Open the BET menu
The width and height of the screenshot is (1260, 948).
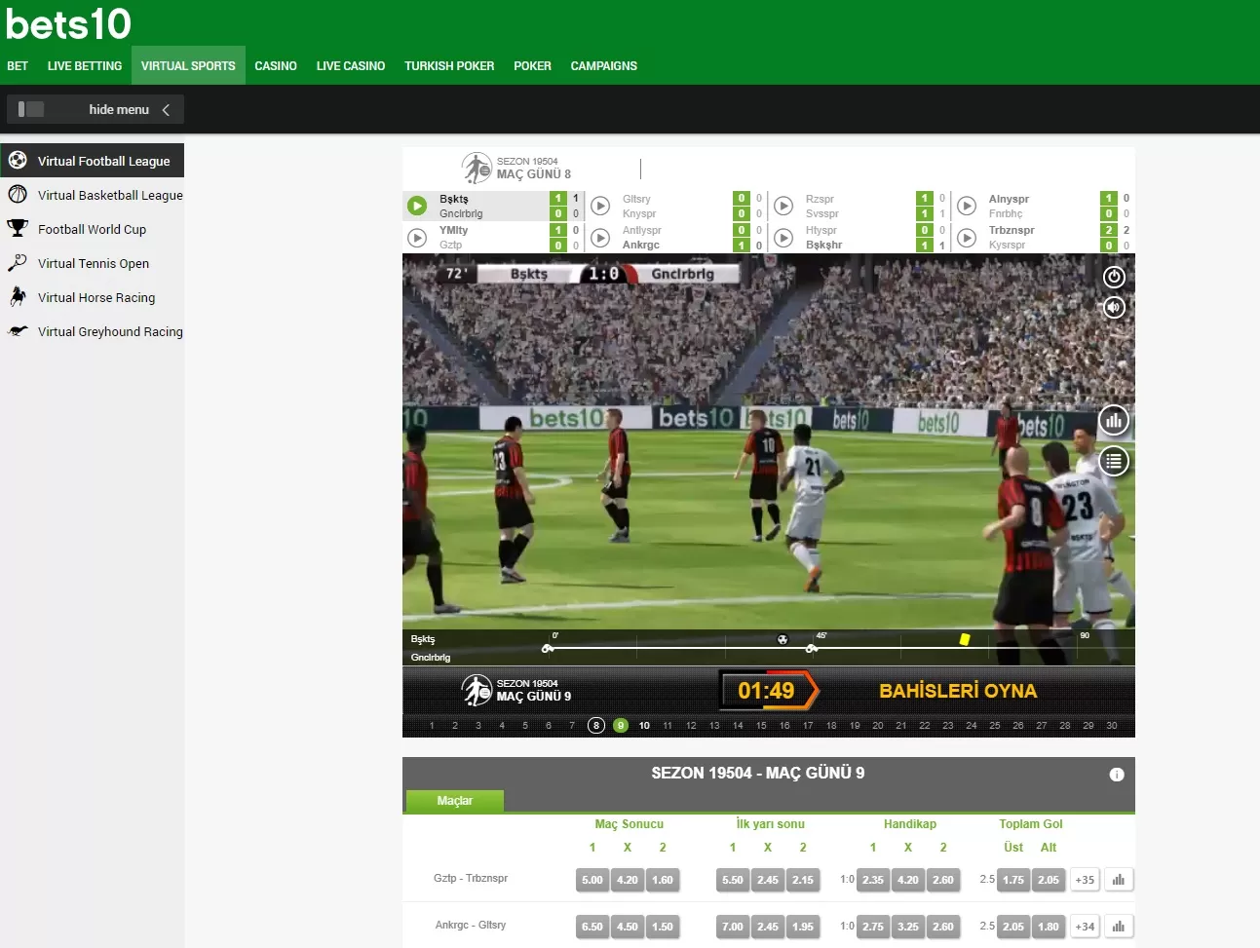(x=18, y=66)
